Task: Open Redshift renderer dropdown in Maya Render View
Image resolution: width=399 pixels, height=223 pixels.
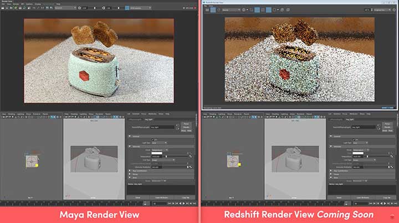Action: pos(64,9)
